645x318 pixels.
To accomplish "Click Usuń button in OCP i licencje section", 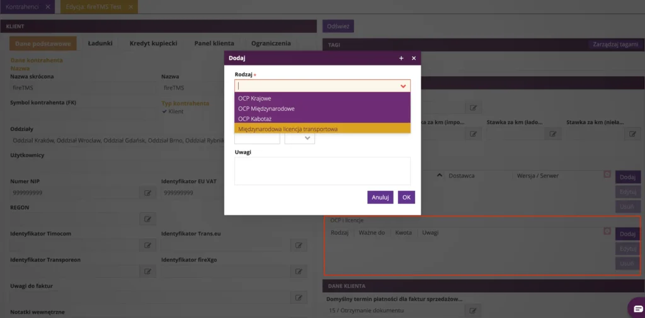I will (628, 263).
